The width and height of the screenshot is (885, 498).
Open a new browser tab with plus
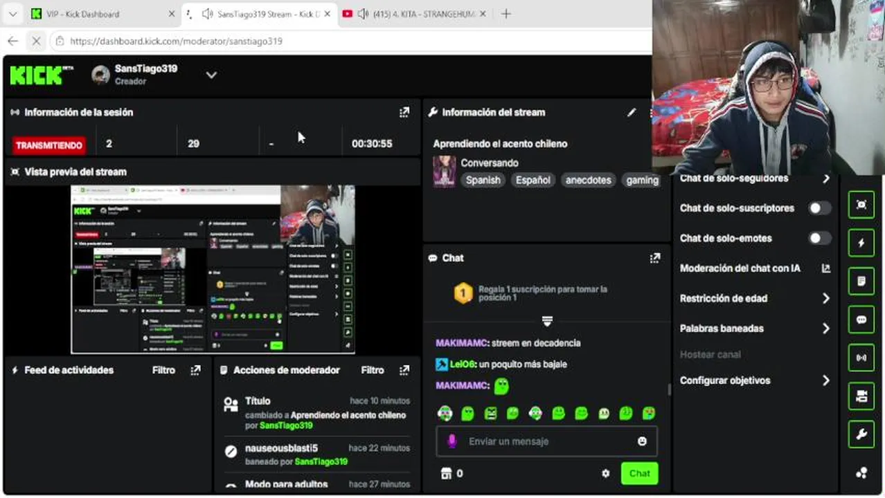click(506, 14)
